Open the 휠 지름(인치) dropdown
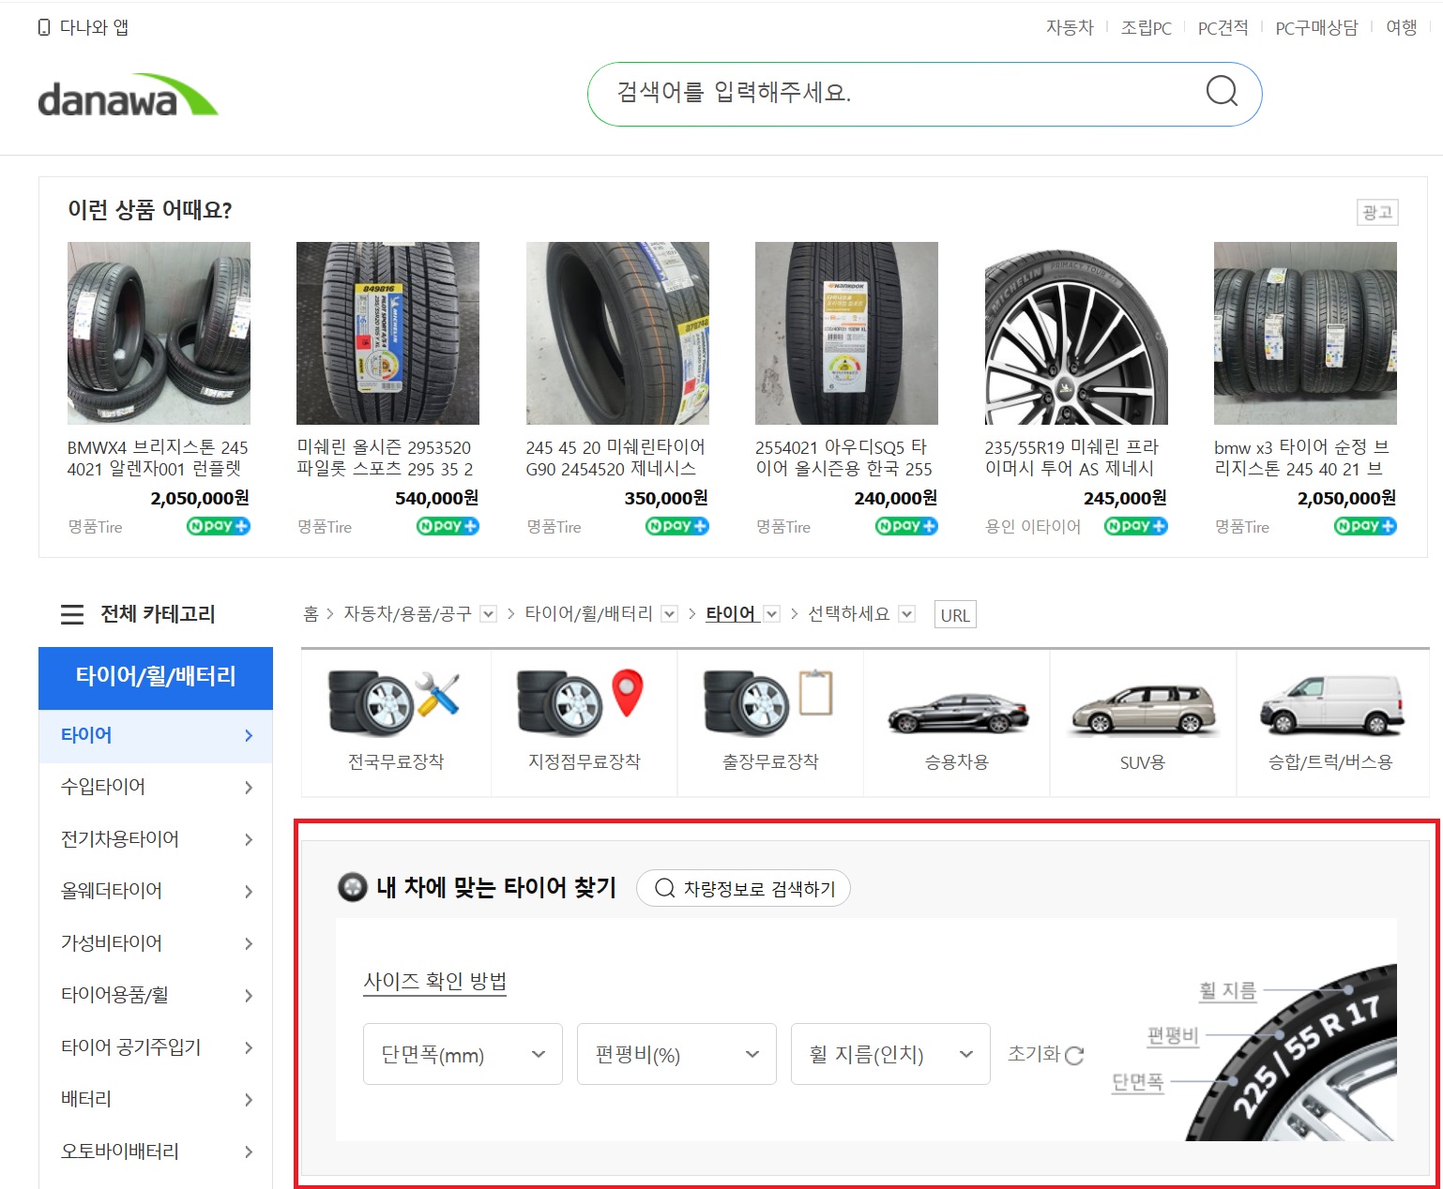This screenshot has height=1189, width=1443. [x=890, y=1054]
